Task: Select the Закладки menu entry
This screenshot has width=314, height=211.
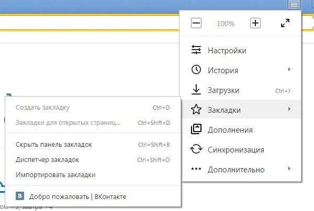Action: coord(241,110)
